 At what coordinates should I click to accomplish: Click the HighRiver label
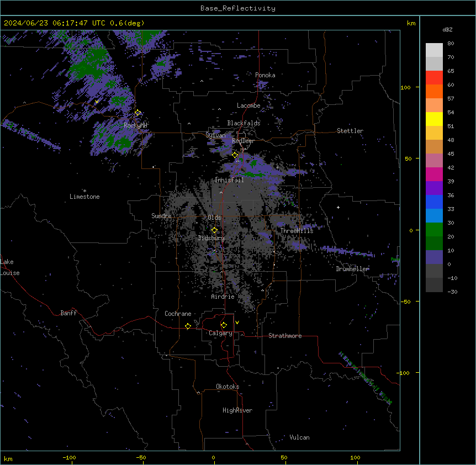tap(237, 410)
